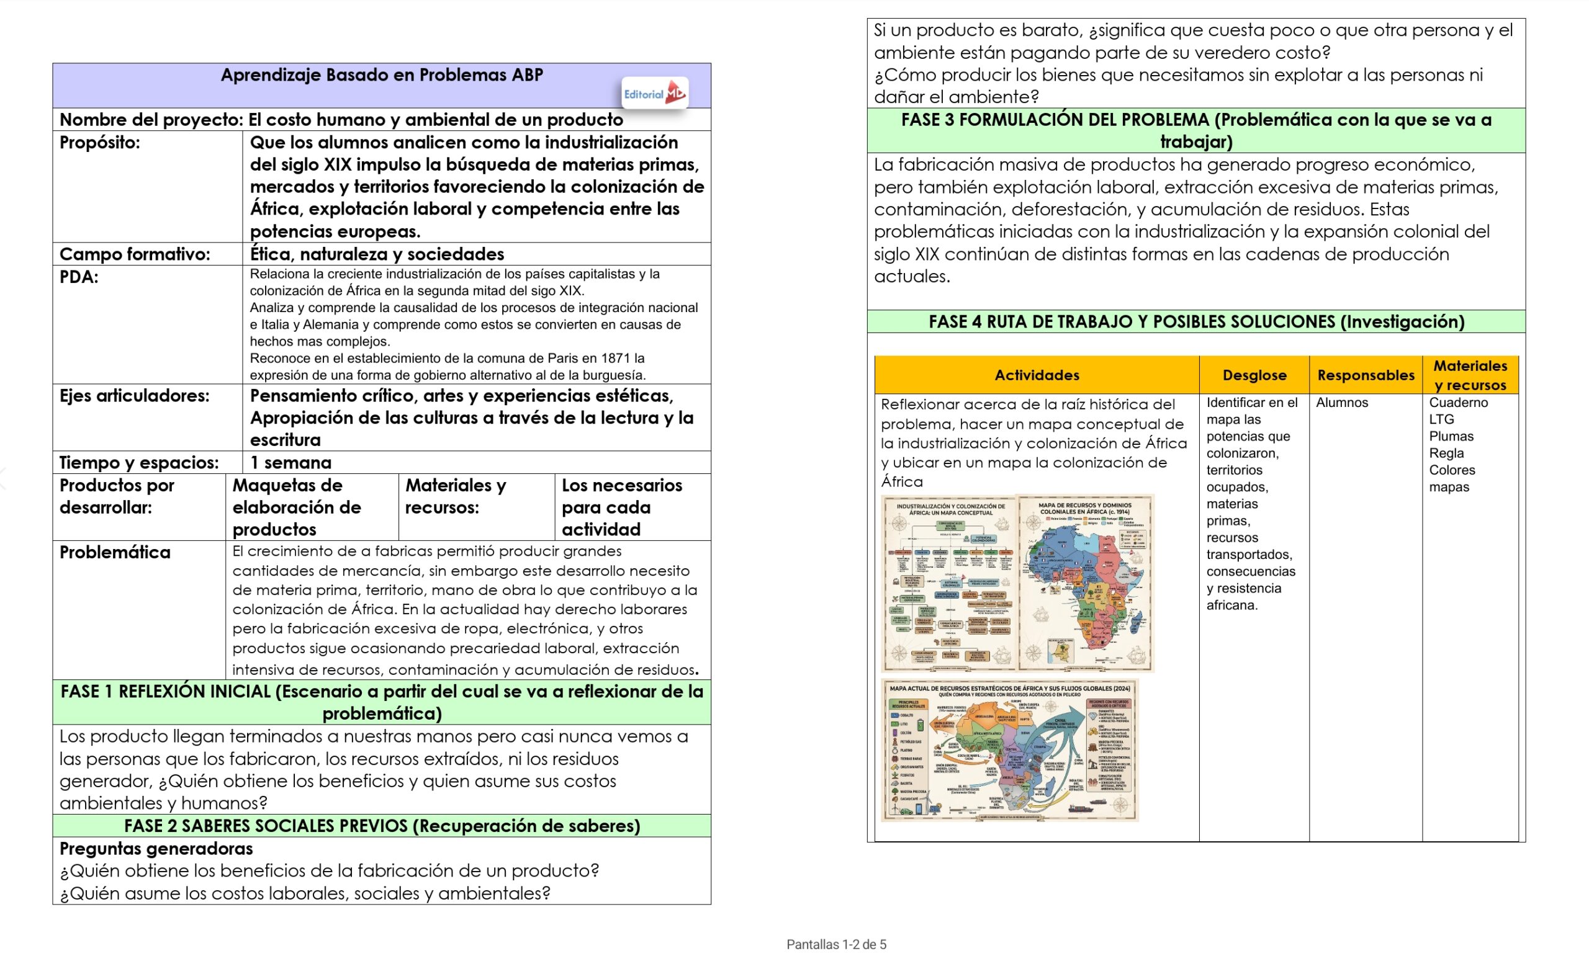Select the 'Propósito:' label cell
Screen dimensions: 1589x956
[148, 186]
